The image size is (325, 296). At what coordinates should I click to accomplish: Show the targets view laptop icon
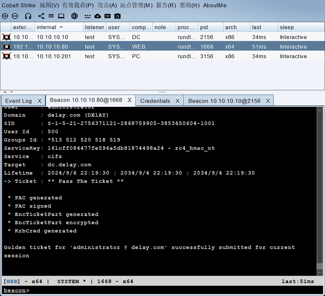point(61,16)
